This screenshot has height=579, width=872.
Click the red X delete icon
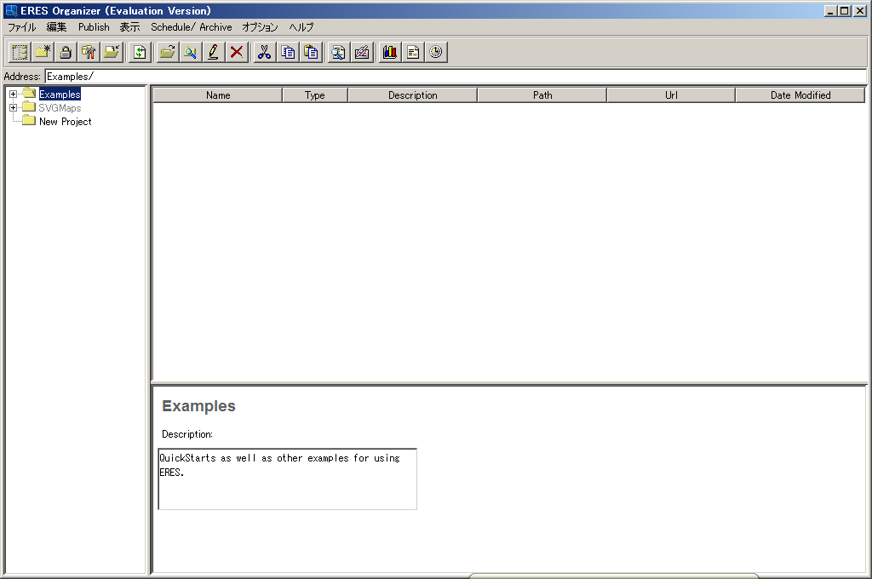point(237,52)
